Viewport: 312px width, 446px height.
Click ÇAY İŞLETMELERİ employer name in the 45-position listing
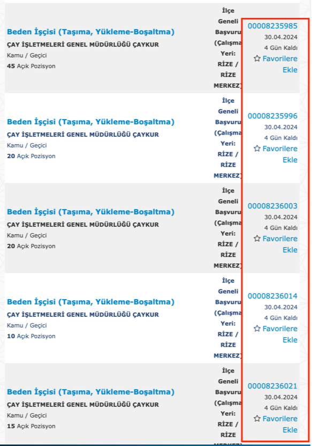tap(83, 44)
